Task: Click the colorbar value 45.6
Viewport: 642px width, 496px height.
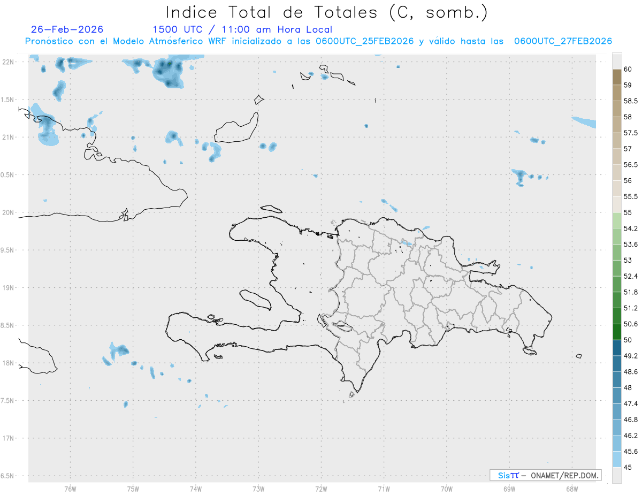Action: 631,452
